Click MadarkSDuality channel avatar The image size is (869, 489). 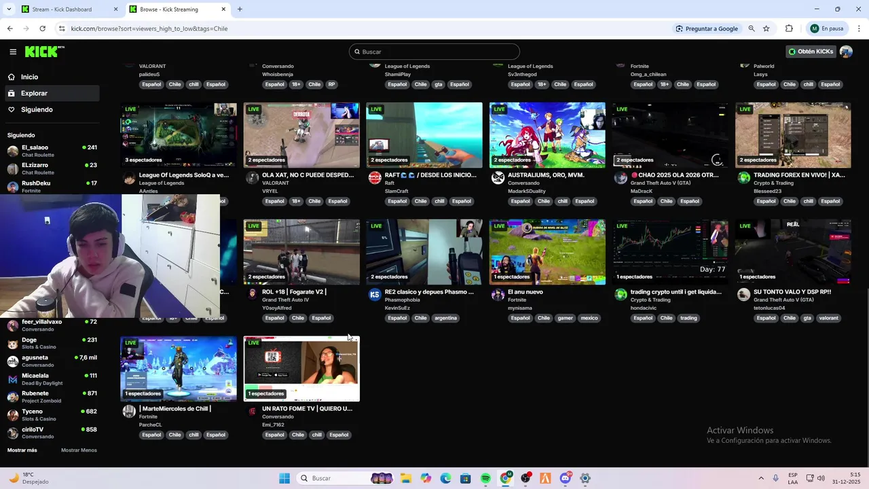[x=498, y=178]
